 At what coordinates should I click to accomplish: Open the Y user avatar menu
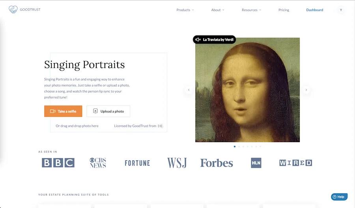(x=341, y=10)
